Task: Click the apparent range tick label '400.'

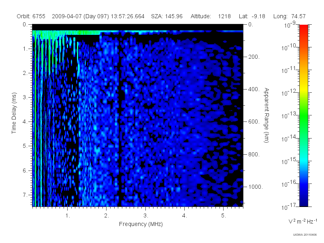Action: [254, 89]
